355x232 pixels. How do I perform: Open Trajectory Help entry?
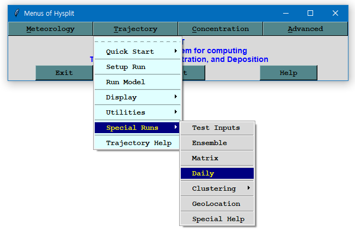137,143
